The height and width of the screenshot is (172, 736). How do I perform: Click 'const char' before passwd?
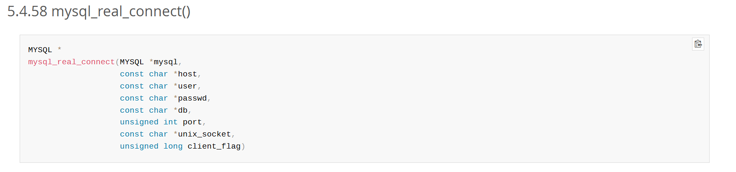[144, 98]
